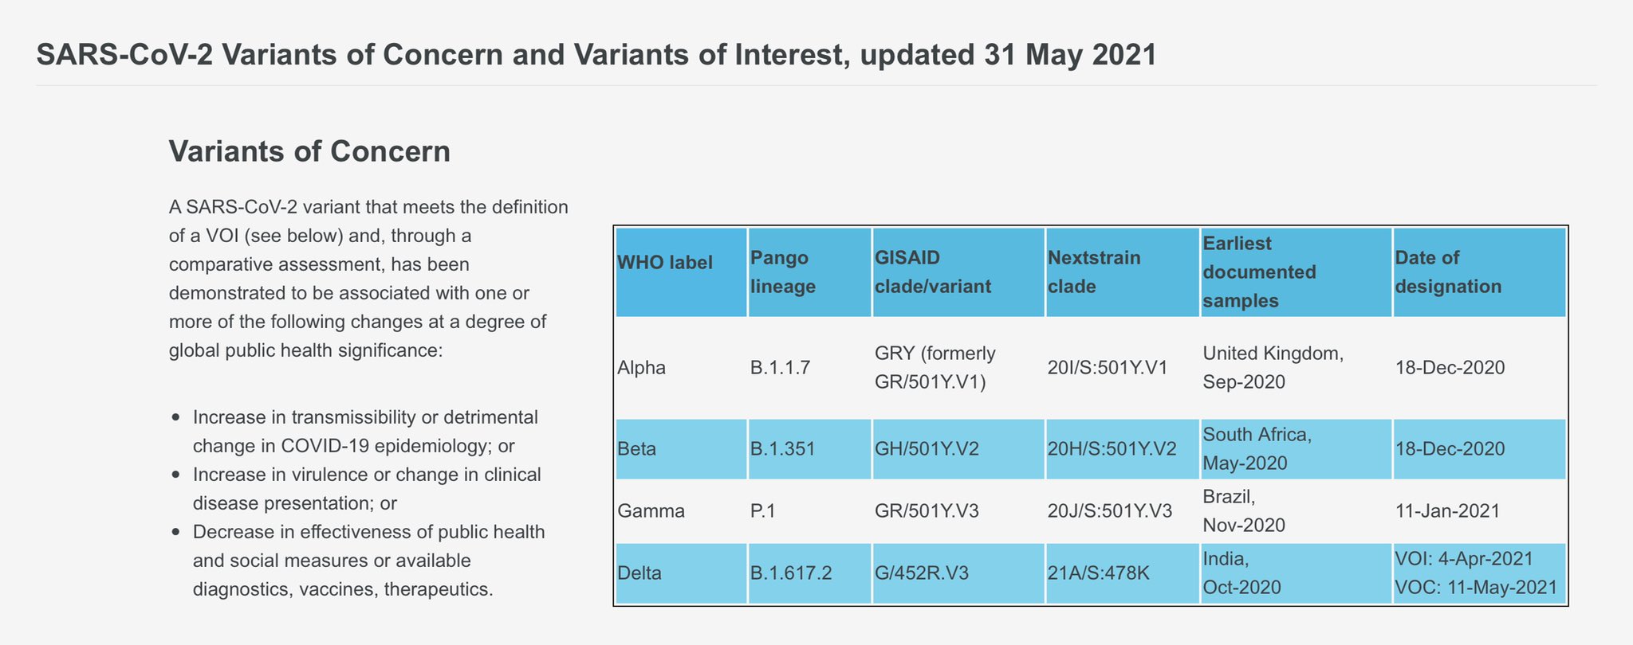
Task: Click the "Nextstrain clade" column header
Action: [1094, 272]
